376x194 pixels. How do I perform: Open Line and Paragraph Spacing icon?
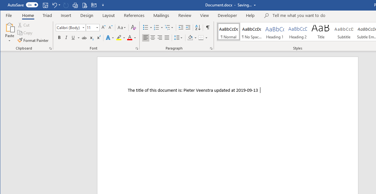[177, 38]
